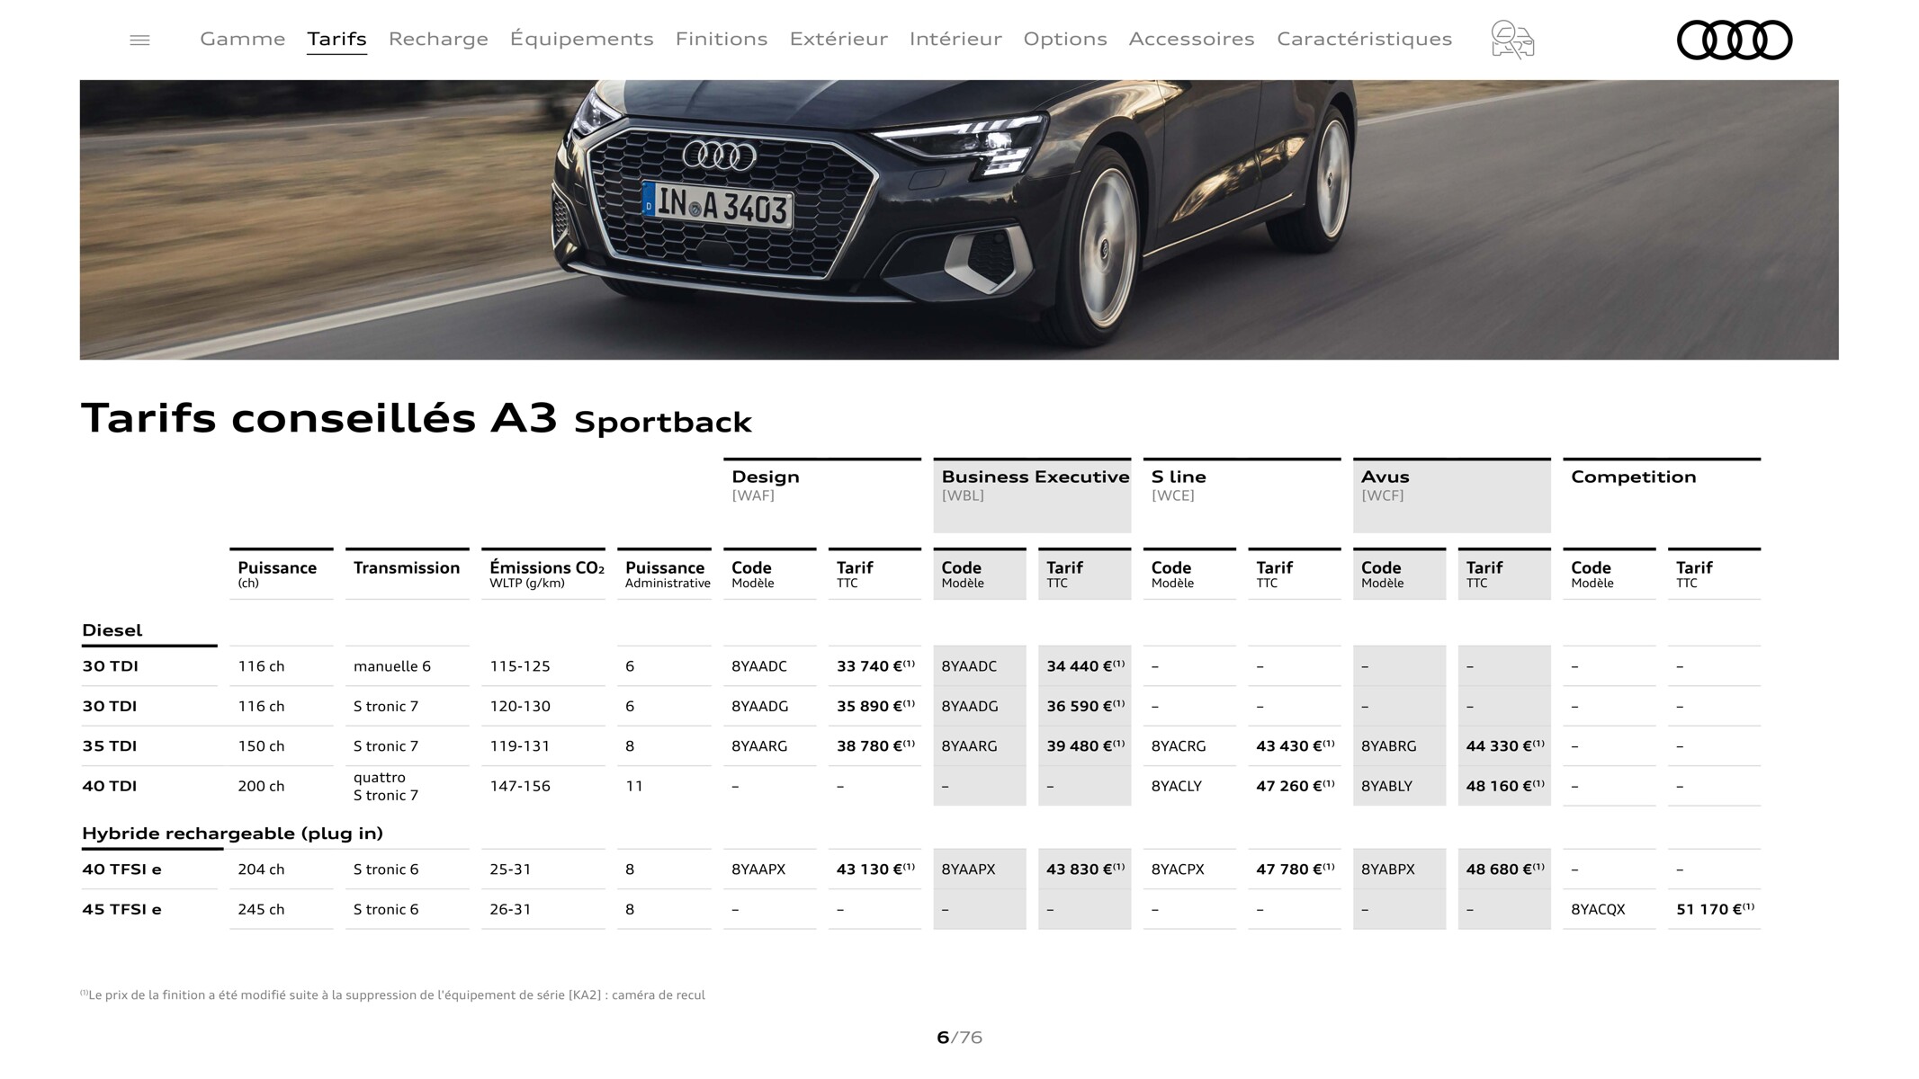Image resolution: width=1919 pixels, height=1079 pixels.
Task: Click the Diesel section heading
Action: click(x=112, y=630)
